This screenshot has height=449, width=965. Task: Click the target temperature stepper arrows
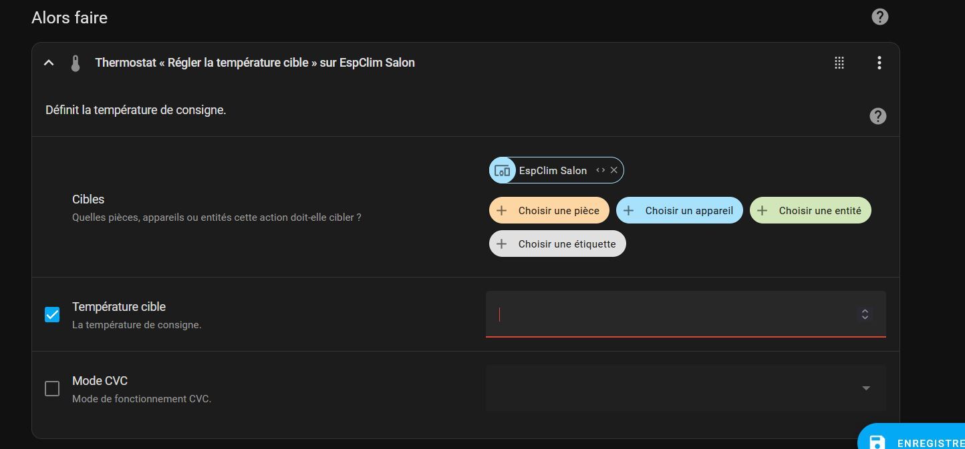865,314
